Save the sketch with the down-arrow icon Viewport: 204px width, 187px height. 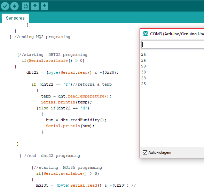[x=44, y=6]
